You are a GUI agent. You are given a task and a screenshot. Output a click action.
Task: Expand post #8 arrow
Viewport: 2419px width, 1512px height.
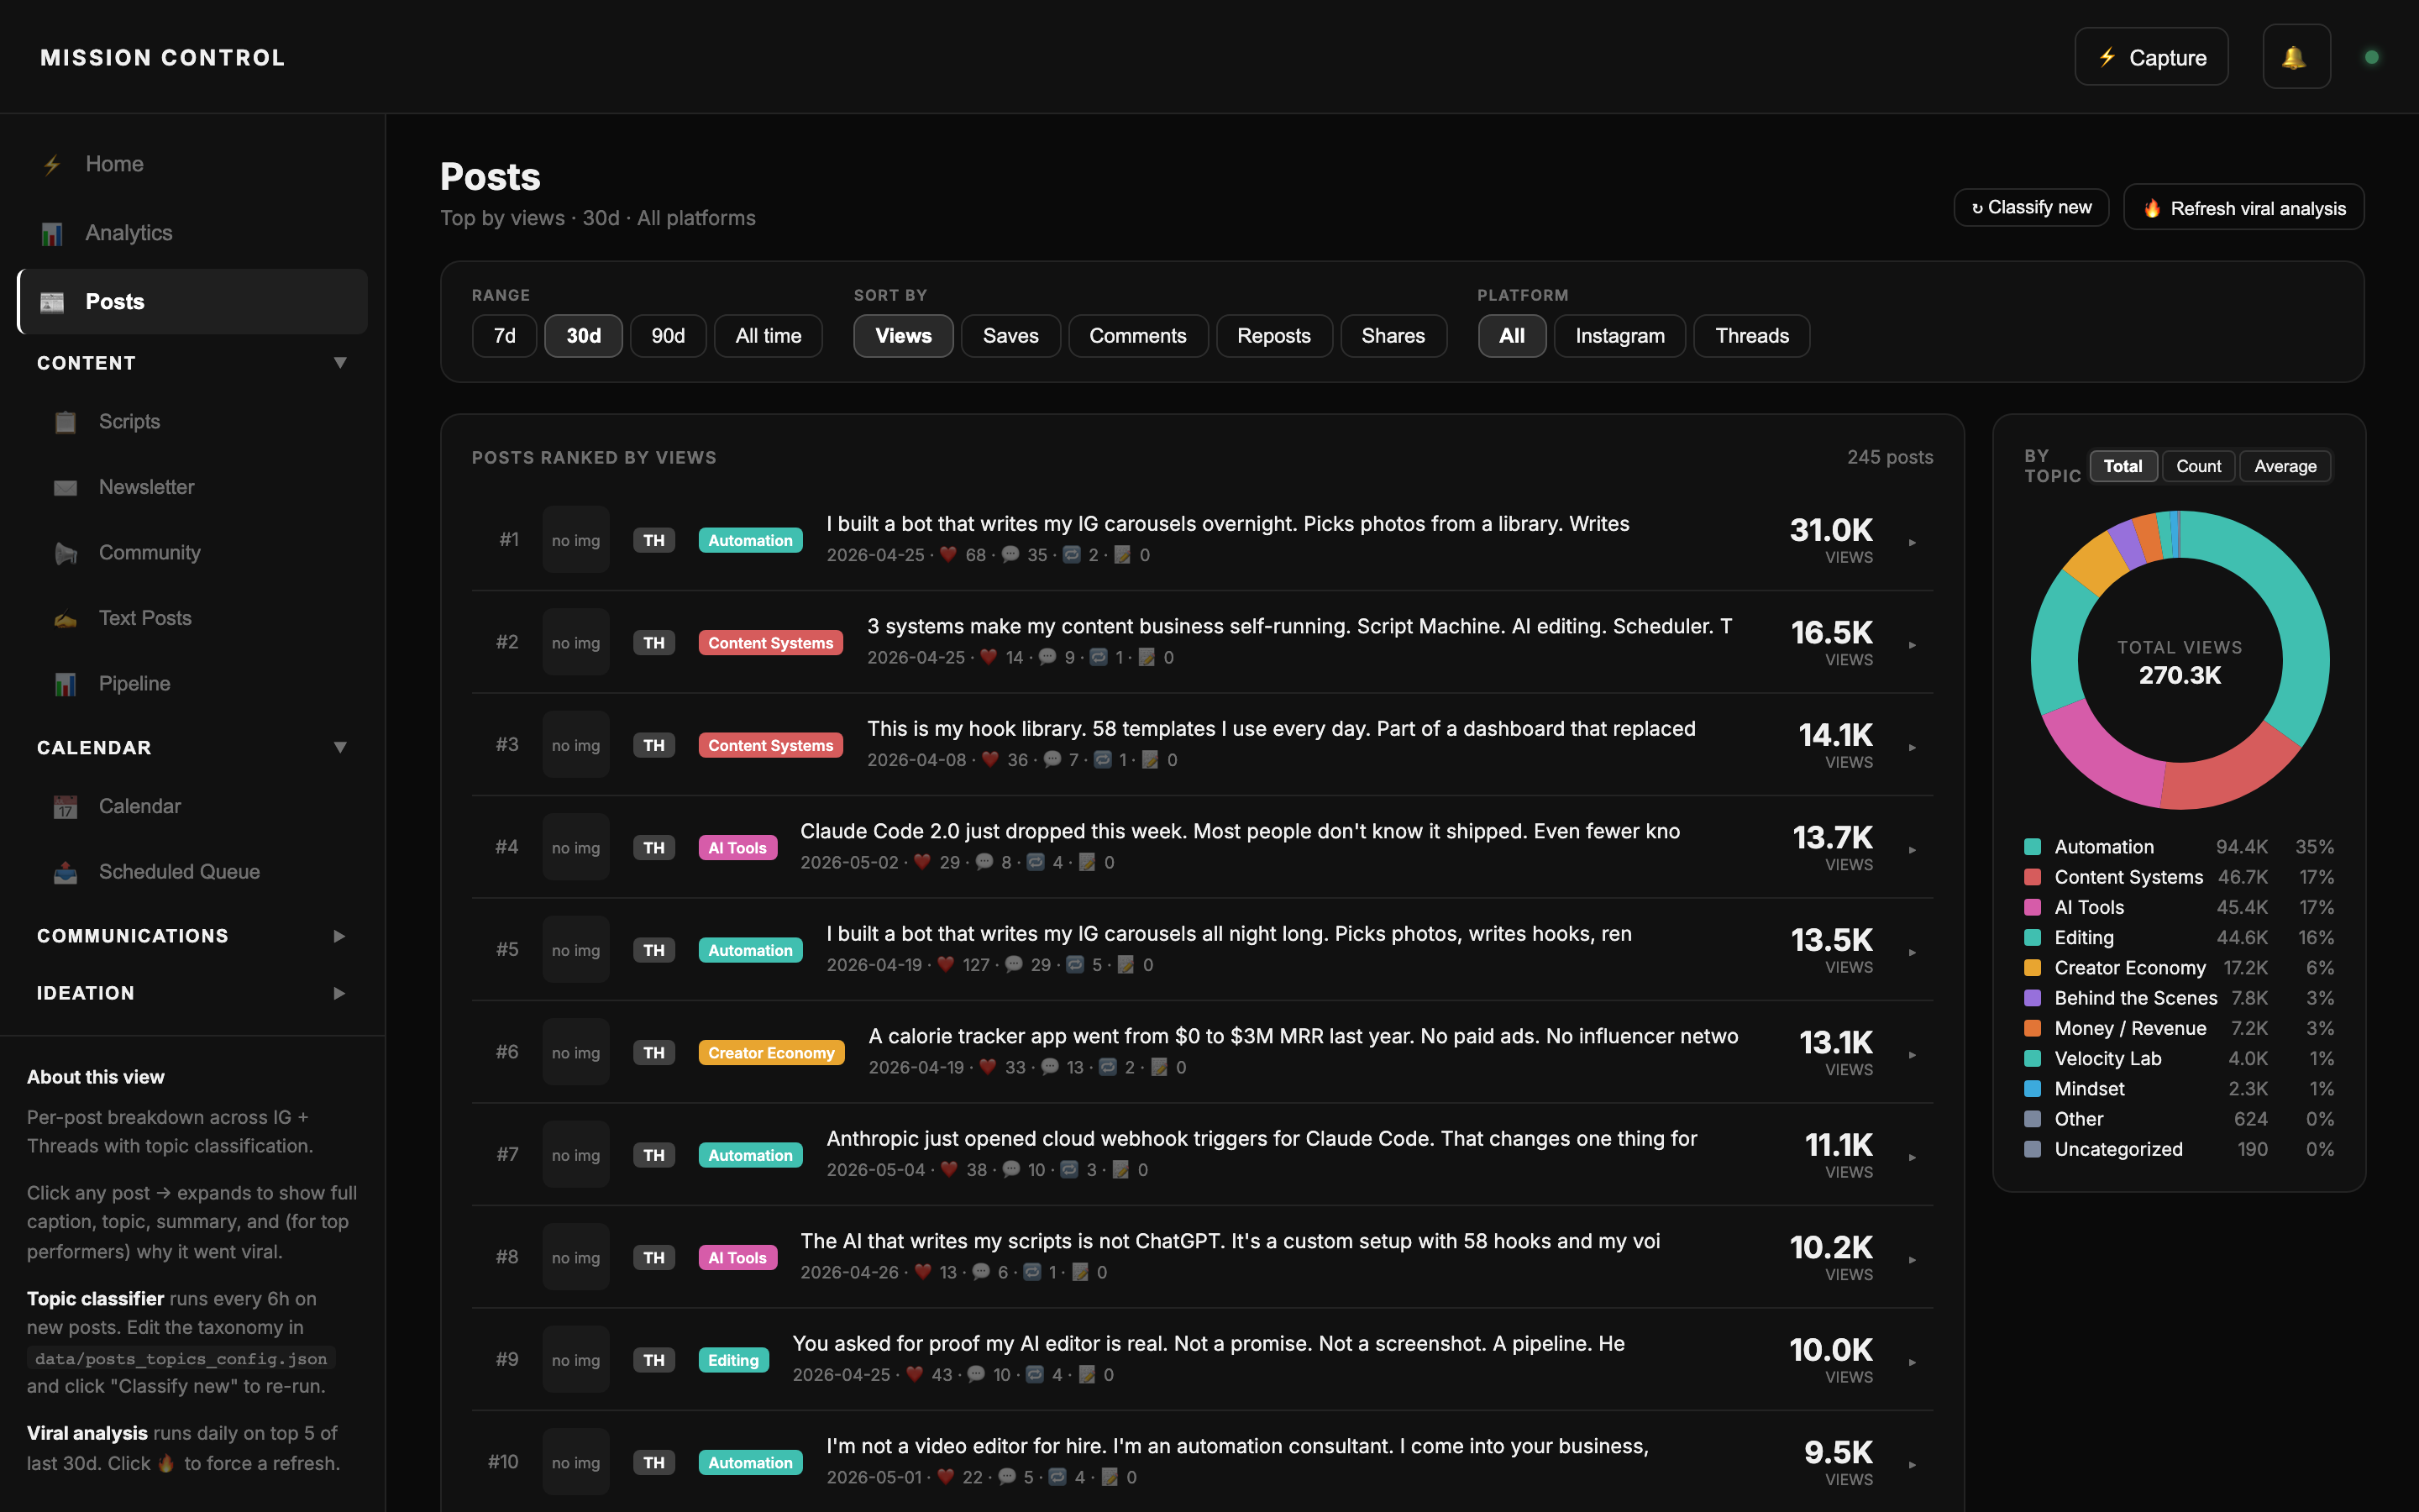(1913, 1259)
